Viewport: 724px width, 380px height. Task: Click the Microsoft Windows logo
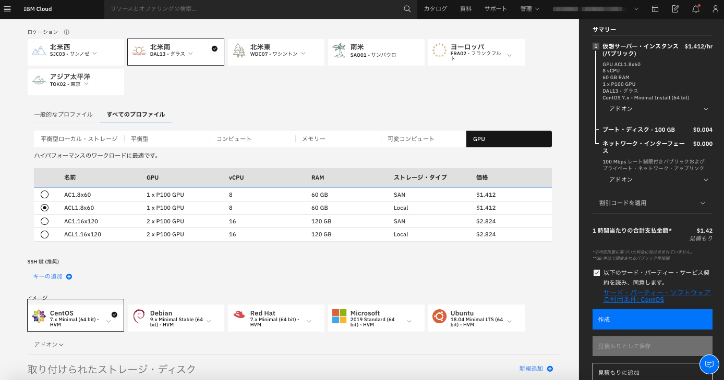339,316
